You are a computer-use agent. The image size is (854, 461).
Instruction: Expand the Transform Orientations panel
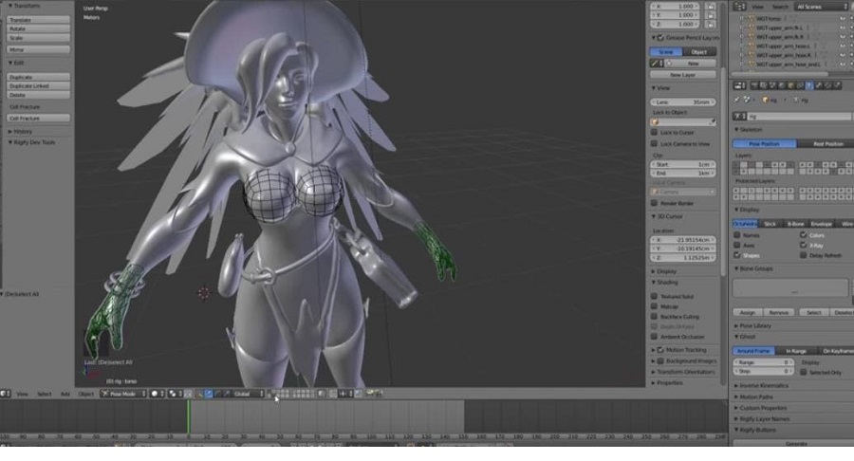pos(685,372)
